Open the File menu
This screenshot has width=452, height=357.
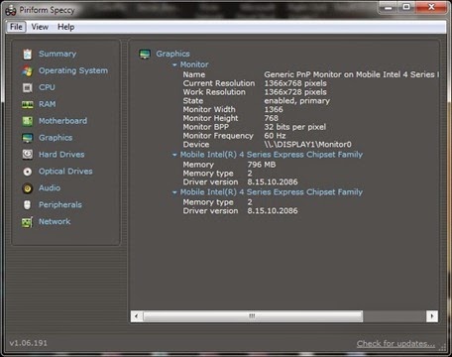(x=16, y=27)
